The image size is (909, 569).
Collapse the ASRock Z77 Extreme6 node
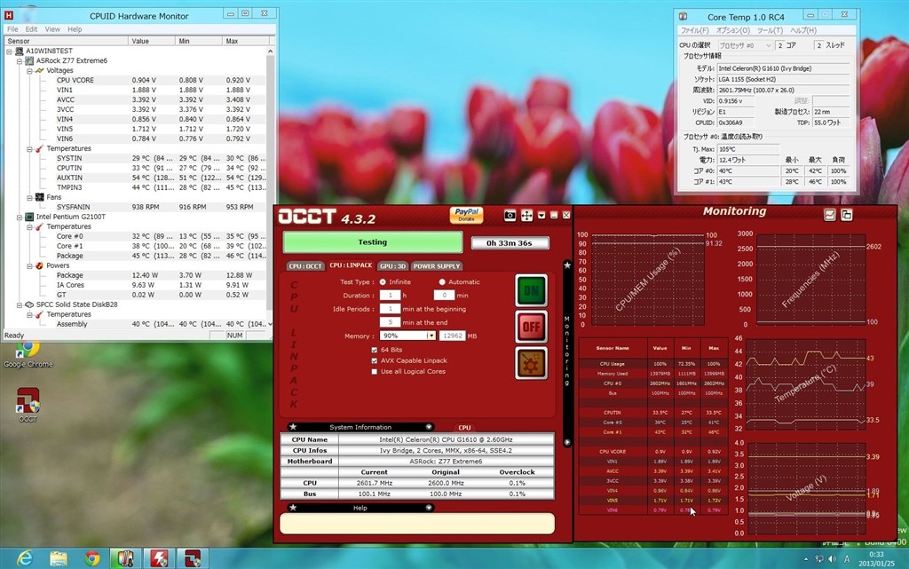click(20, 61)
